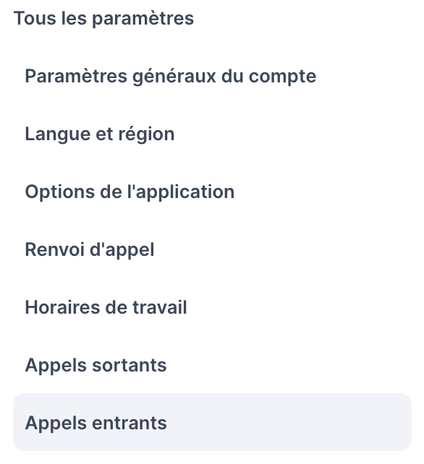View working hours settings

[212, 307]
